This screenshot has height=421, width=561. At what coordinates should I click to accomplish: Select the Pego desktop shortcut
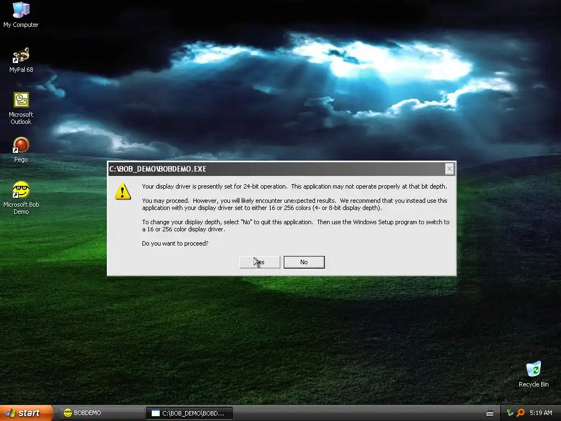(21, 150)
